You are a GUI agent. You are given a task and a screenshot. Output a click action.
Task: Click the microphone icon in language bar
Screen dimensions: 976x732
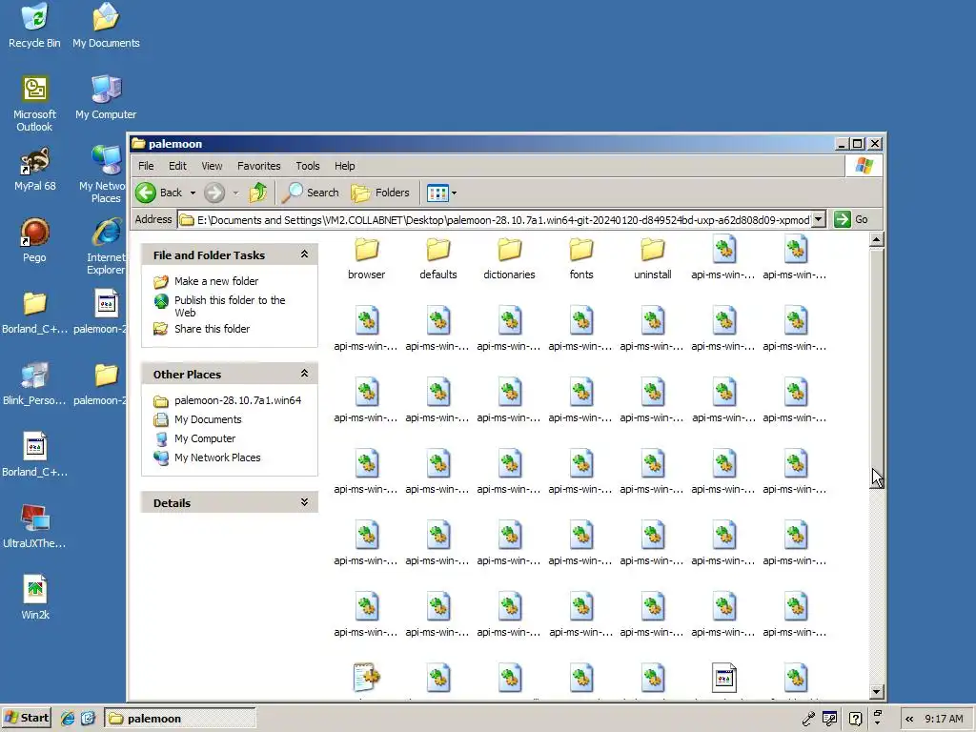(808, 719)
